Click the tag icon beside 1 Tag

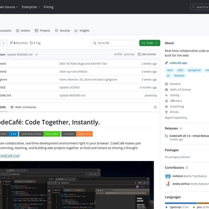tap(31, 43)
